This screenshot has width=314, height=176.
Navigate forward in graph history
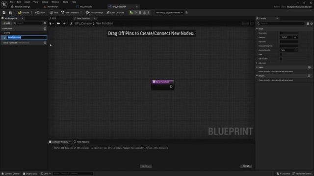64,23
